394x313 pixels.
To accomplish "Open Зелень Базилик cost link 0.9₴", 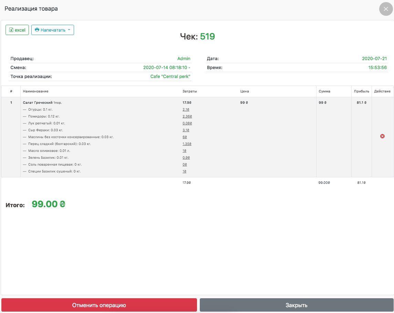I will tap(186, 158).
